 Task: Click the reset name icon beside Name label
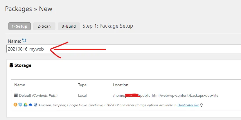click(24, 40)
